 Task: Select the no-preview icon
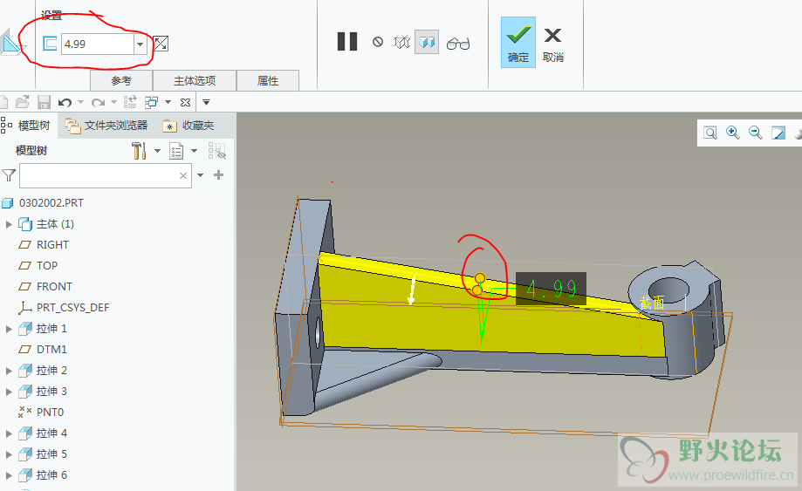(x=378, y=41)
